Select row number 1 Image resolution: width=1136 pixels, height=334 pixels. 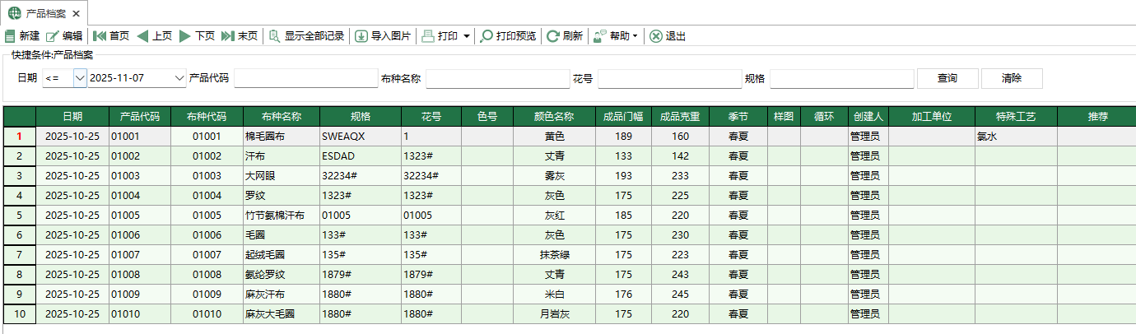[x=19, y=137]
